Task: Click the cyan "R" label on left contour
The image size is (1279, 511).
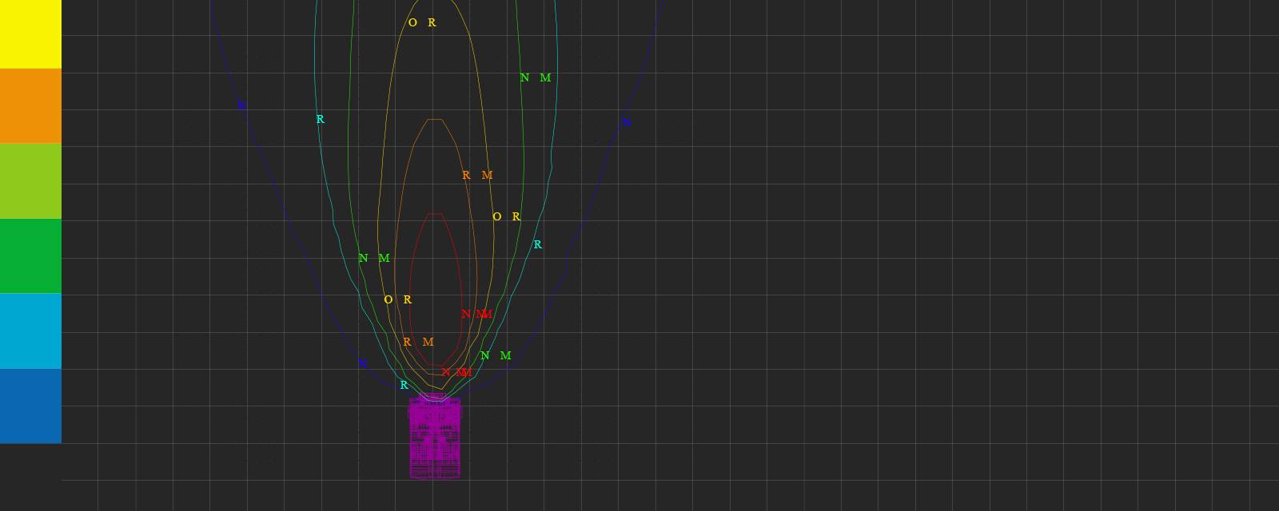Action: point(321,120)
